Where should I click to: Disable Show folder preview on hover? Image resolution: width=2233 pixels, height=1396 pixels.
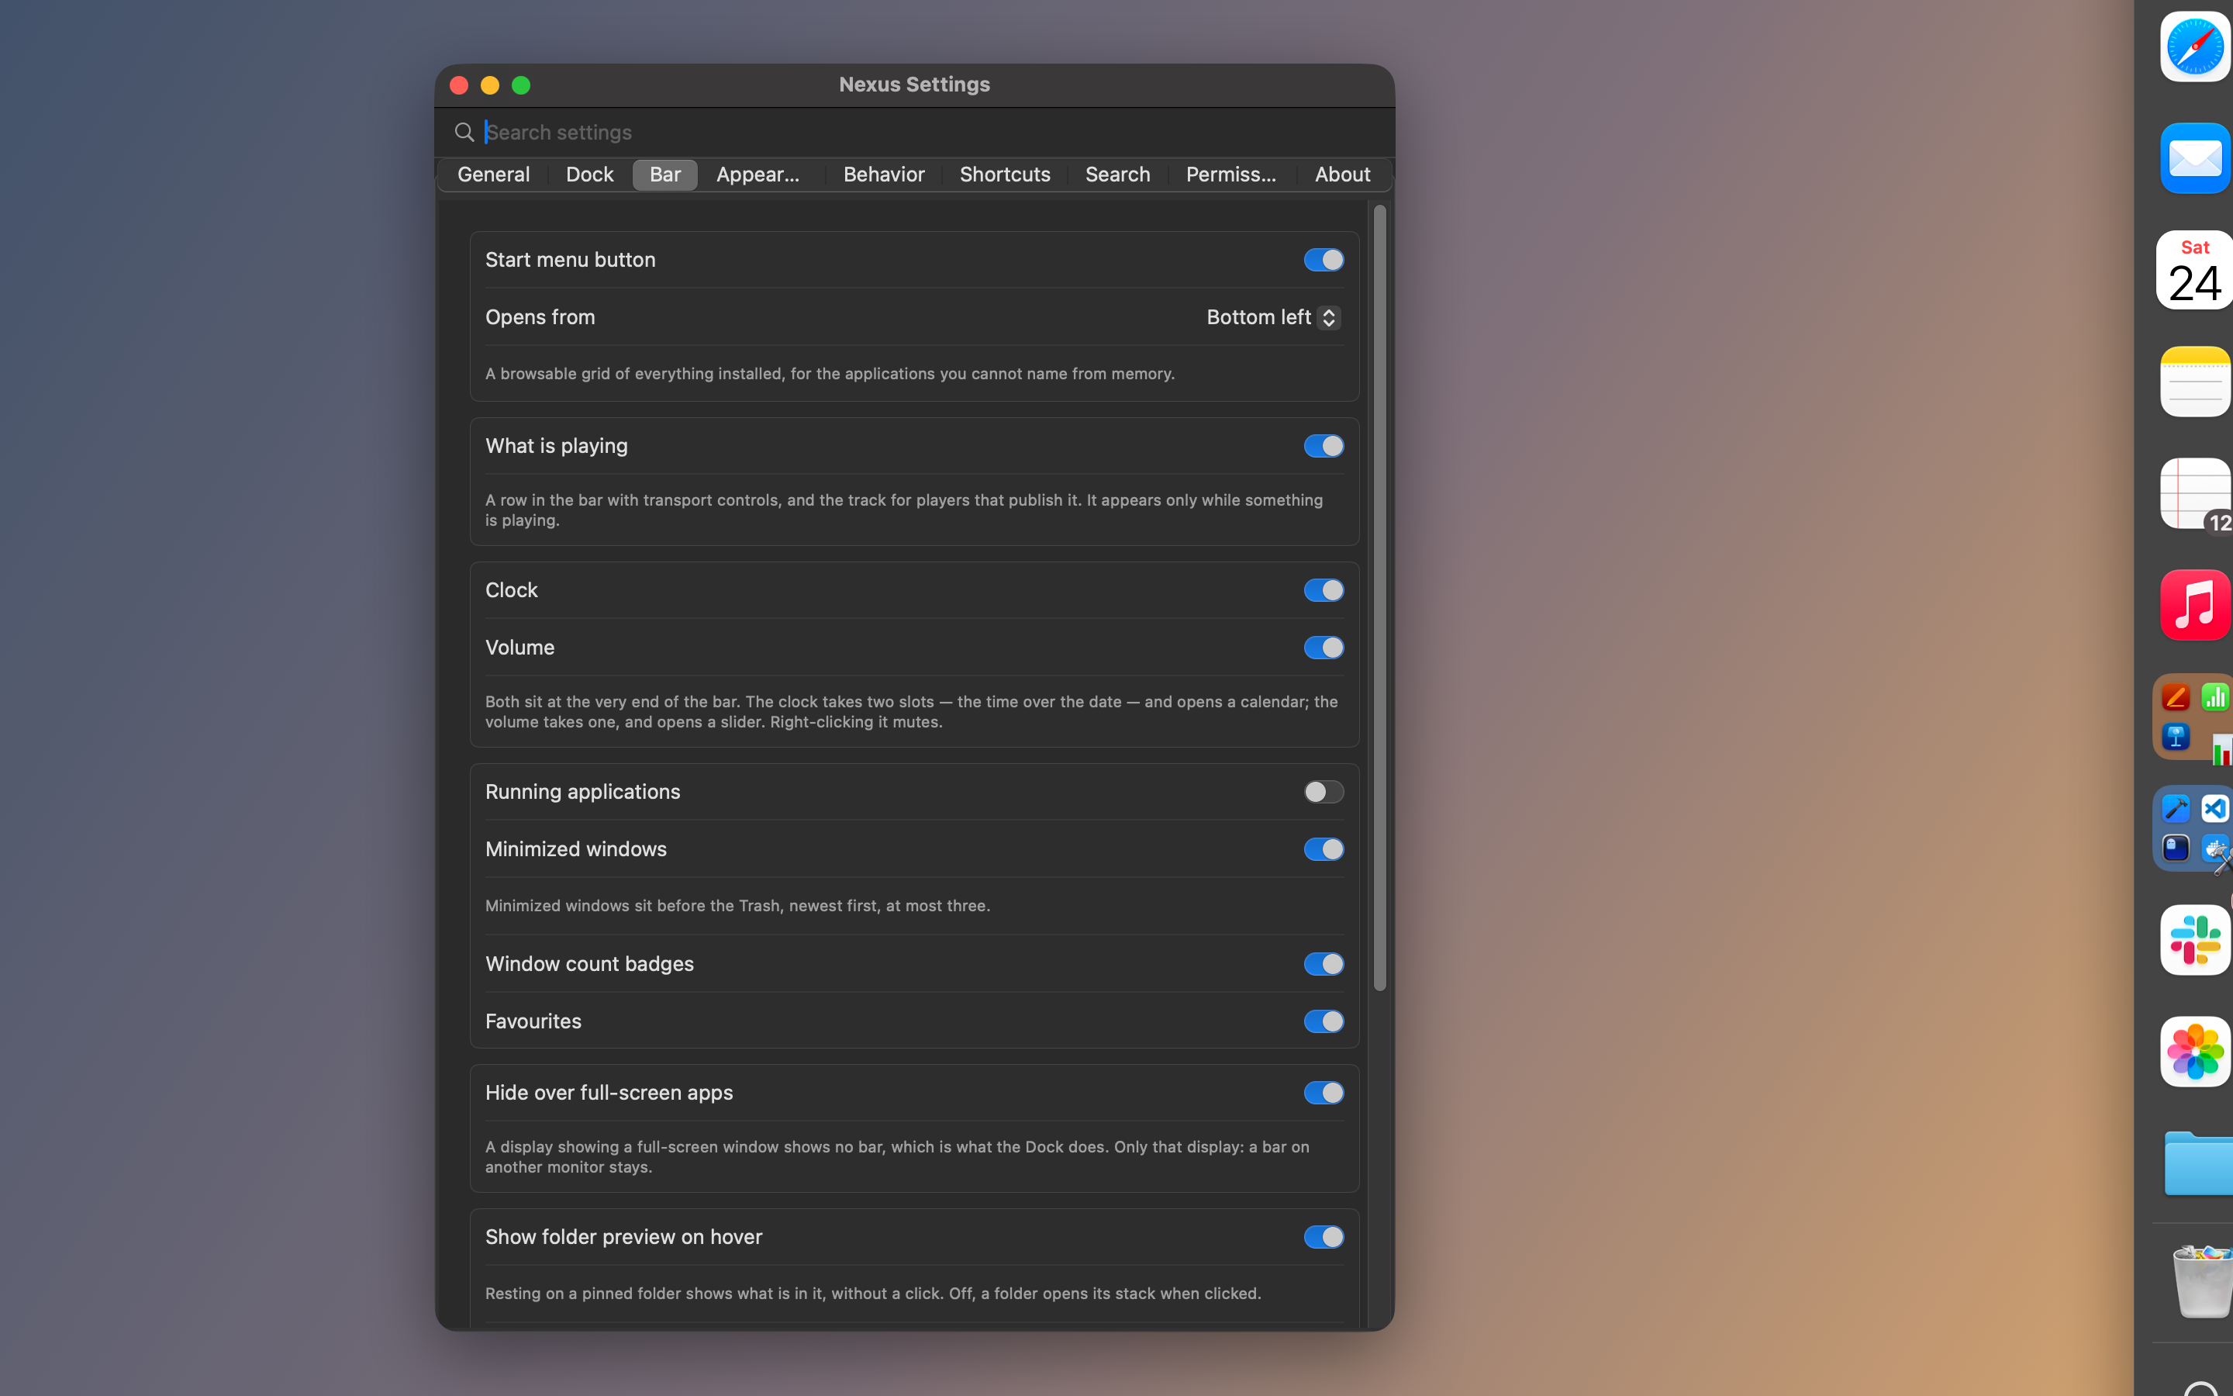1324,1237
